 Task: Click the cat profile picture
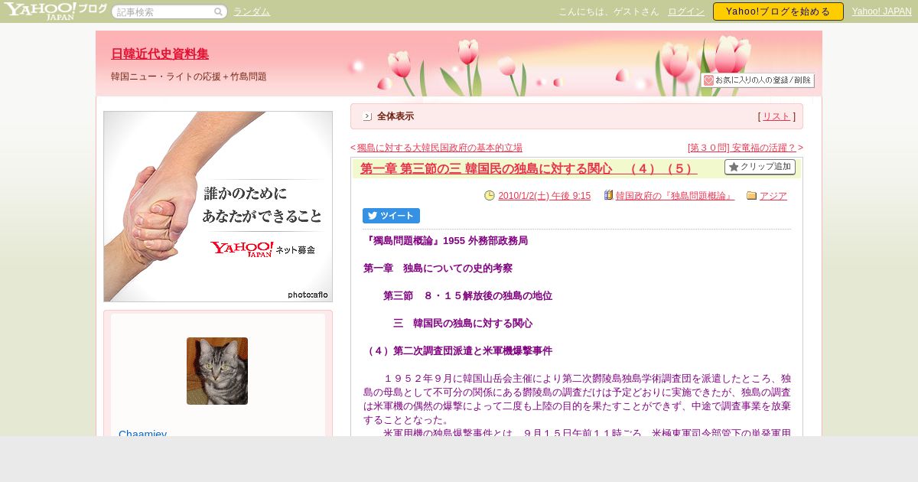(217, 371)
